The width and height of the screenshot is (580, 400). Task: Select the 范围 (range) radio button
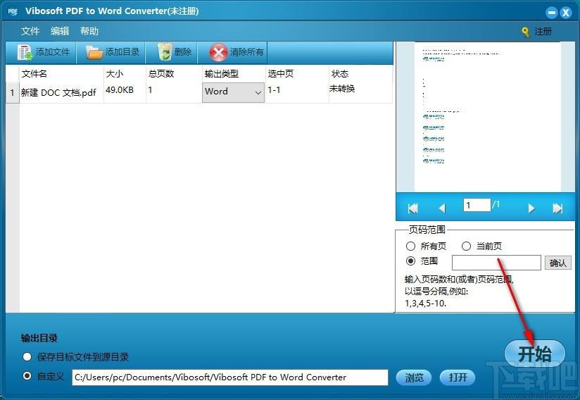410,261
